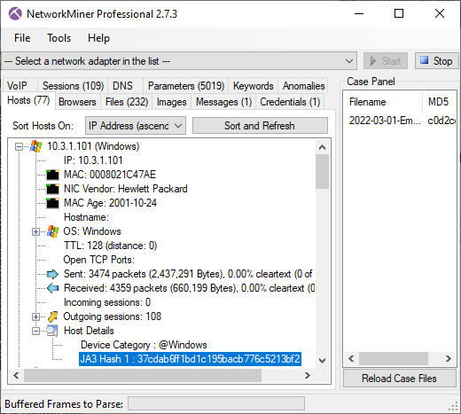
Task: Select the Open TCP Ports row
Action: pyautogui.click(x=99, y=260)
